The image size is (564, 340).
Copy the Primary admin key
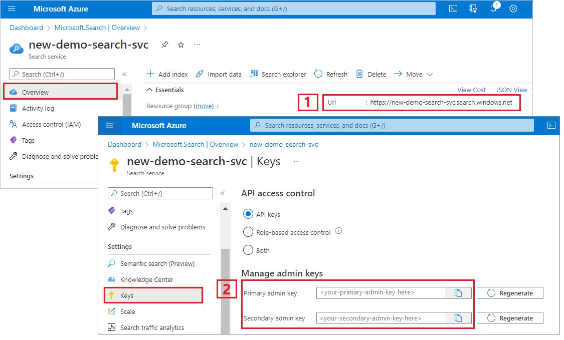pos(458,292)
